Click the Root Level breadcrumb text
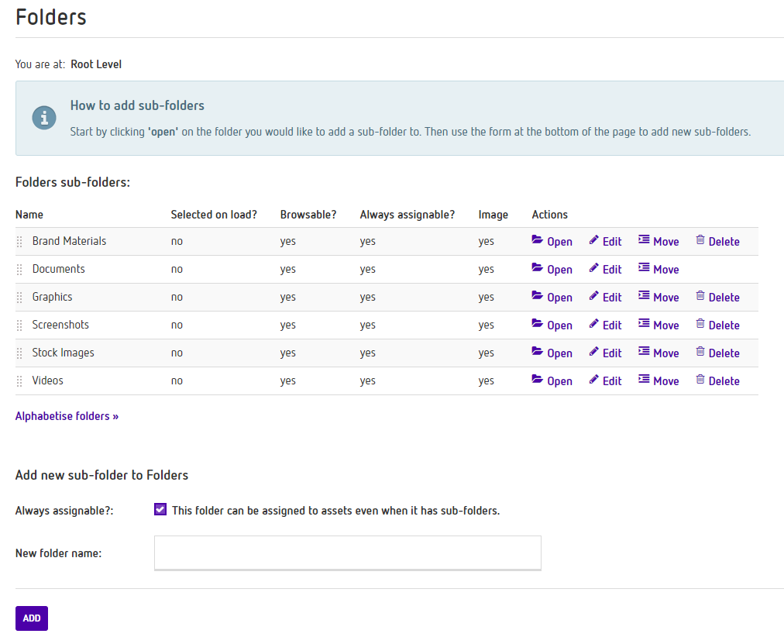 click(x=96, y=64)
